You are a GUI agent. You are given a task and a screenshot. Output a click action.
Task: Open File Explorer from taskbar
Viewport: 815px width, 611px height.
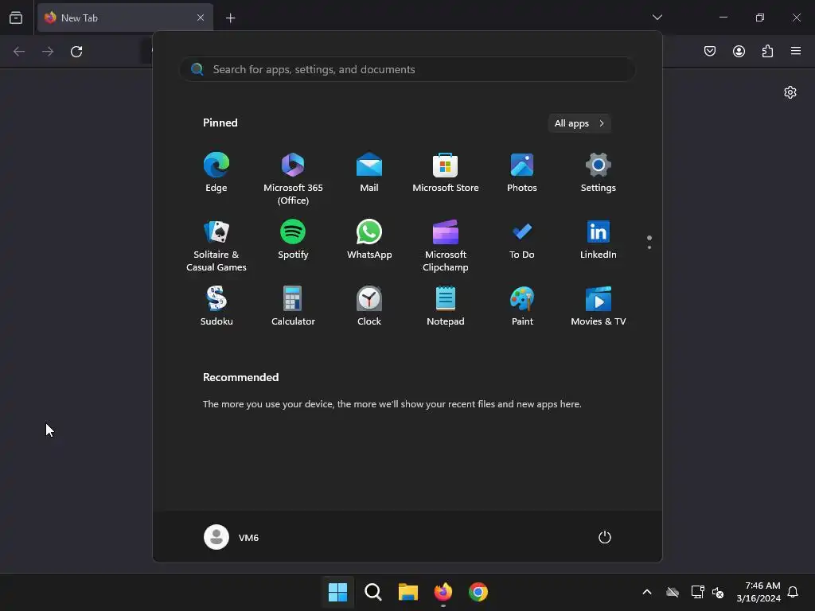408,592
